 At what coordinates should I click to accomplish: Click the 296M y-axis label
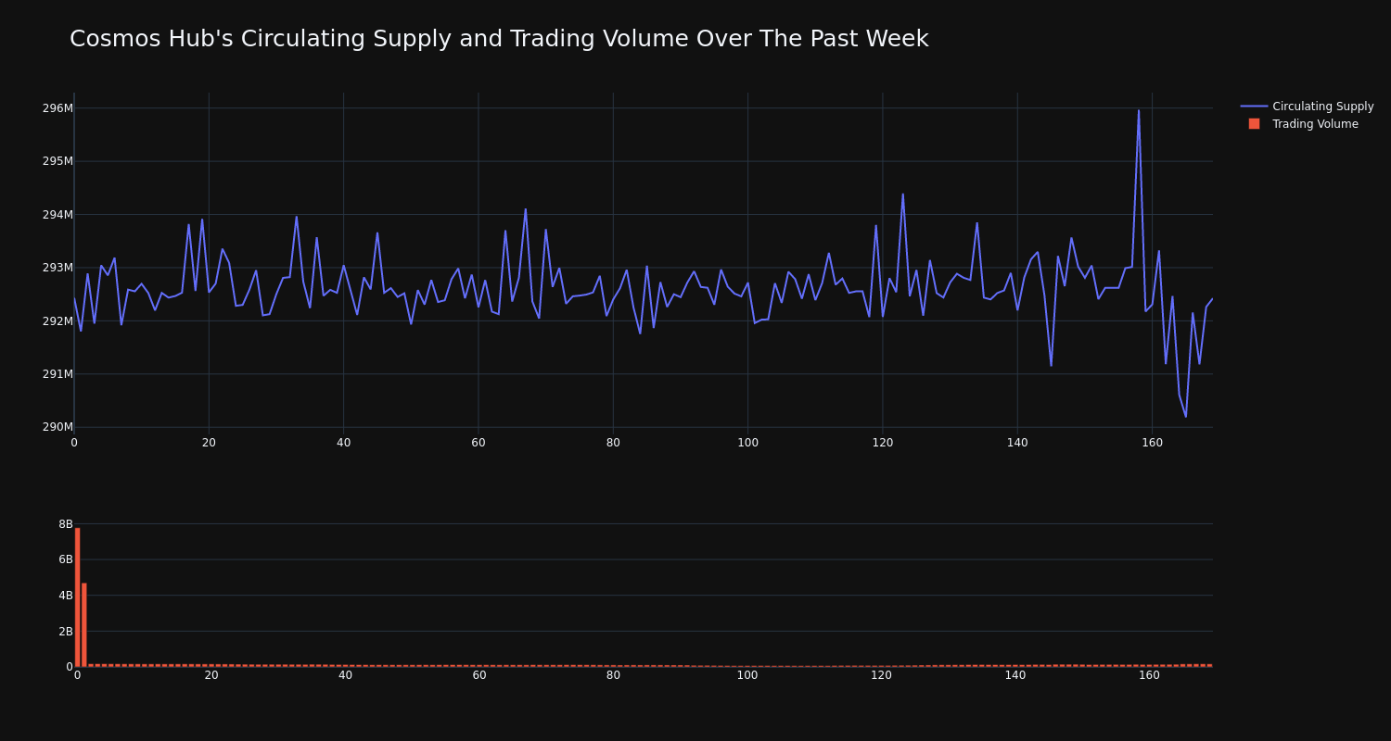(57, 108)
